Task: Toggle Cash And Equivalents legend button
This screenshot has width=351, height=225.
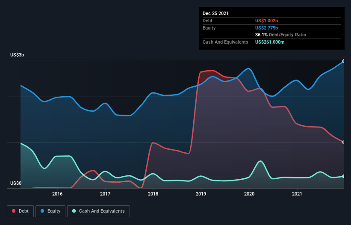Action: [98, 211]
